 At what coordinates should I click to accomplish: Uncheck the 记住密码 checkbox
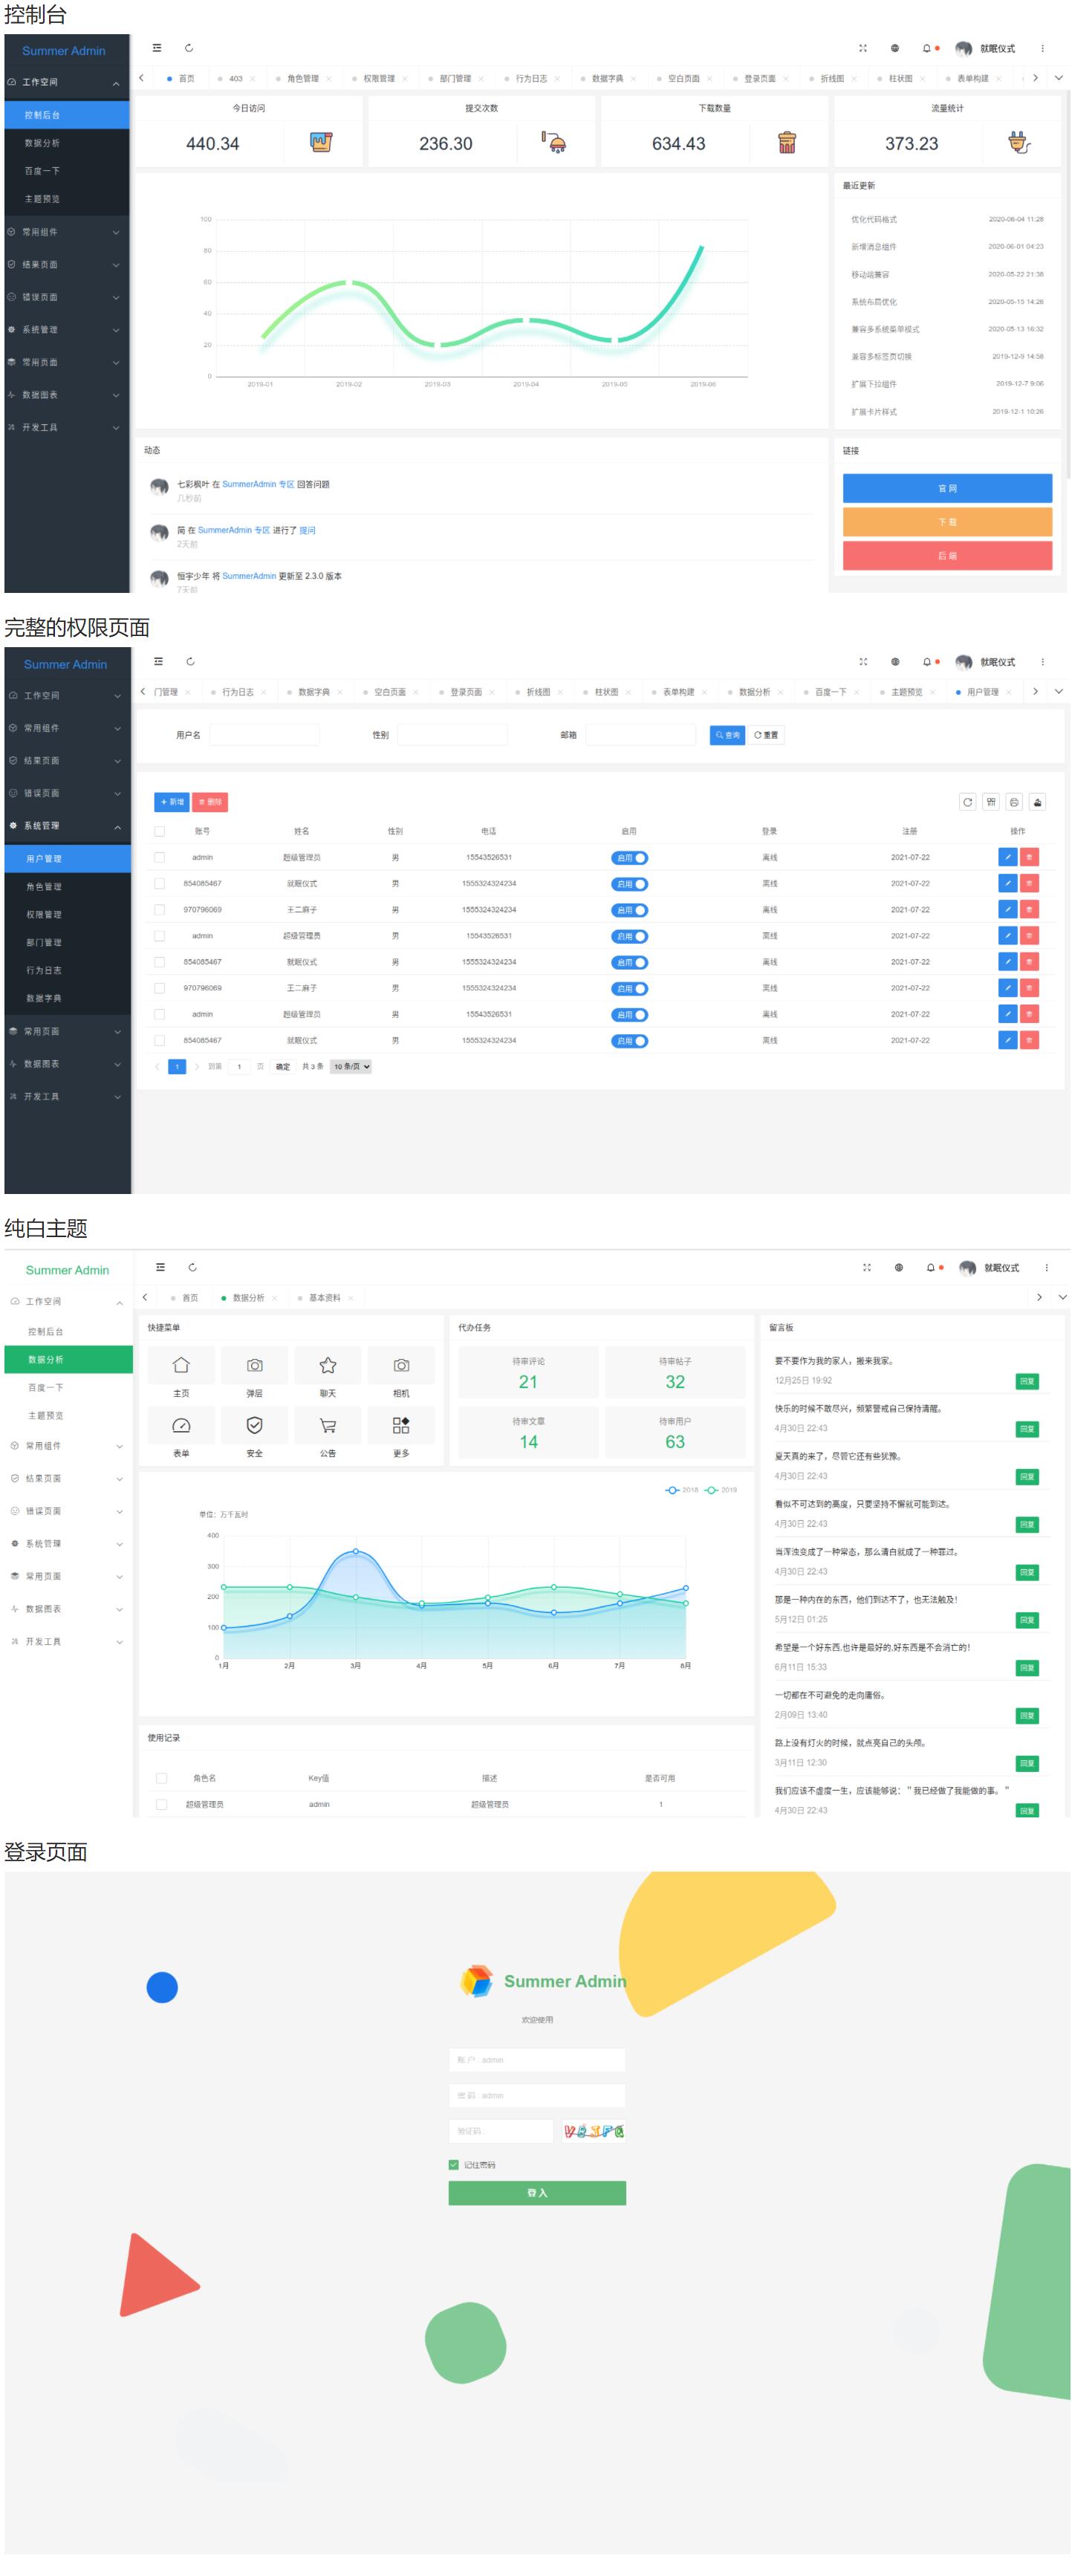454,2165
